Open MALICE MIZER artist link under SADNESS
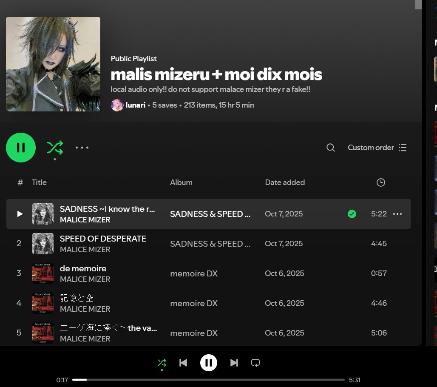The width and height of the screenshot is (437, 387). [85, 220]
